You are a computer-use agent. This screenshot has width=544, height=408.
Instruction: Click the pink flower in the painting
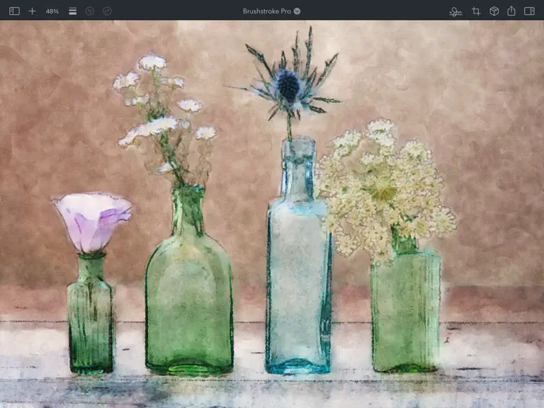click(x=92, y=221)
